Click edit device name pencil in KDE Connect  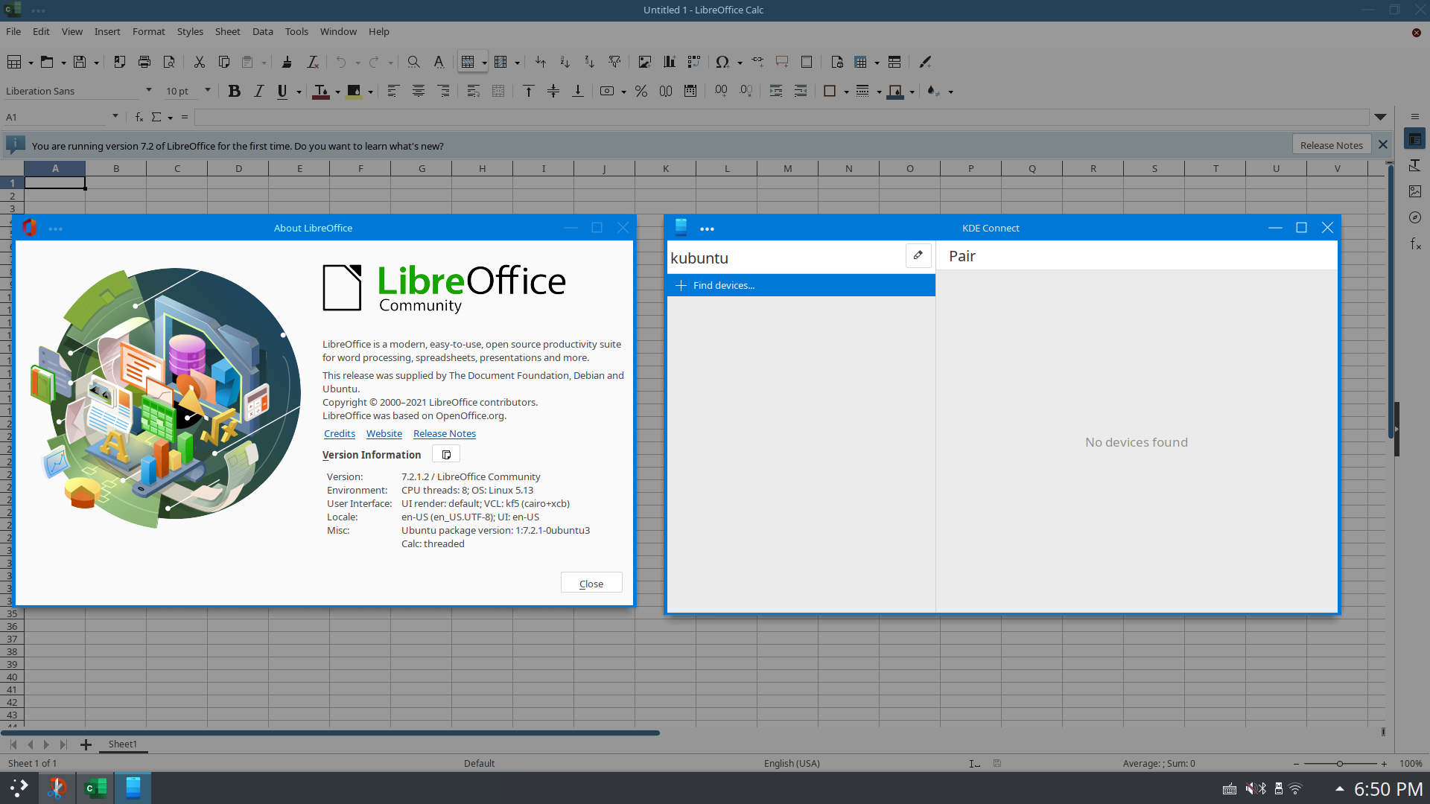[918, 255]
